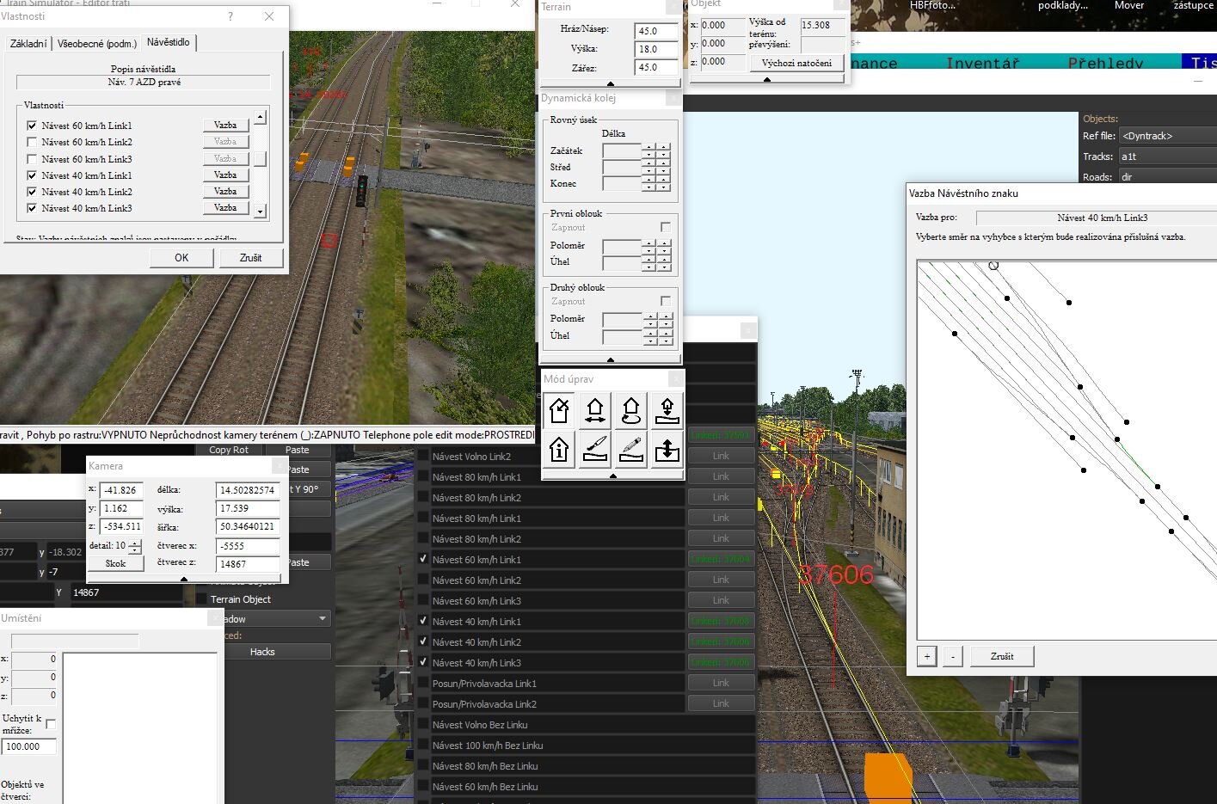This screenshot has width=1217, height=804.
Task: Enable Návest 60 km/h Link2 checkbox in Vlastnosti
Action: (x=33, y=142)
